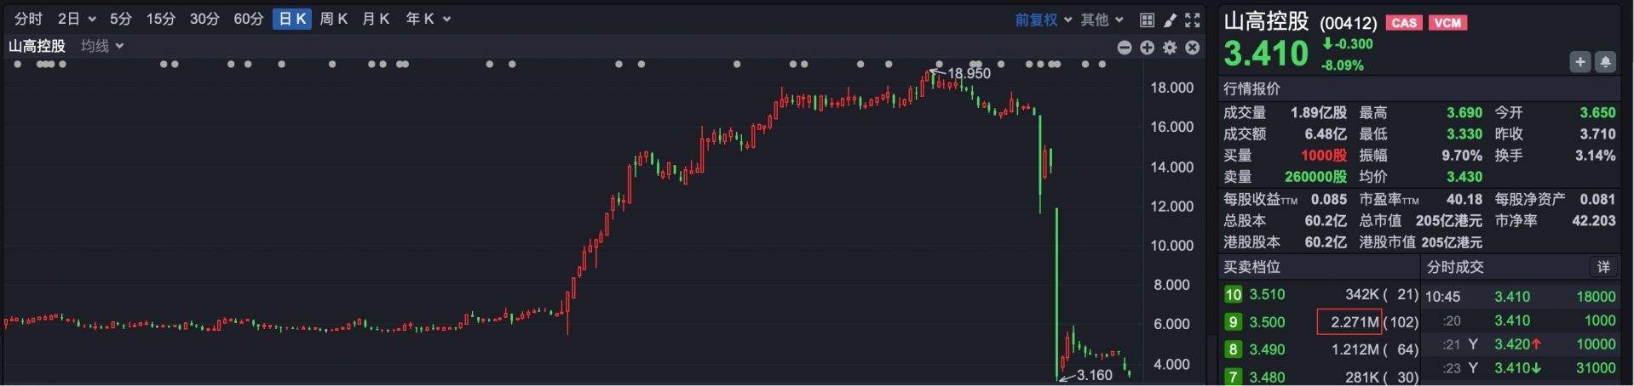Click the 最高 3.690 value
Image resolution: width=1634 pixels, height=386 pixels.
tap(1464, 113)
